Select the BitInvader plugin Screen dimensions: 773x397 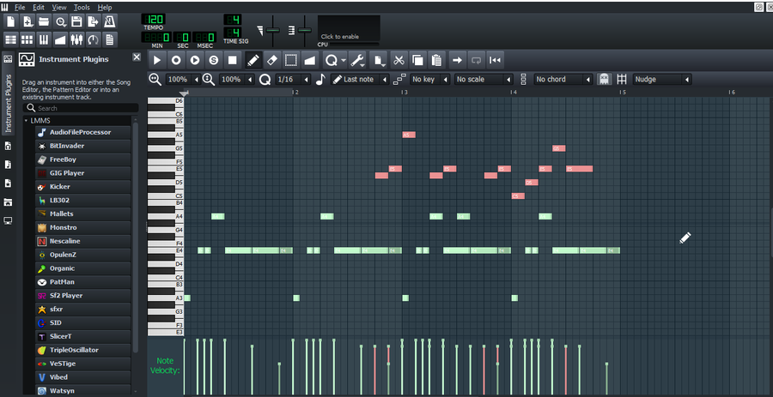pos(82,146)
